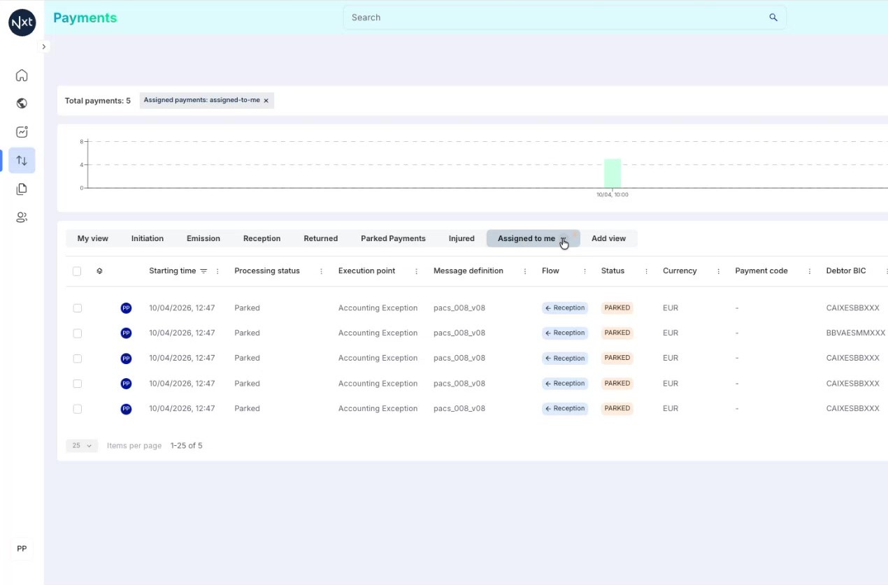
Task: Click the Nxt logo
Action: pos(22,22)
